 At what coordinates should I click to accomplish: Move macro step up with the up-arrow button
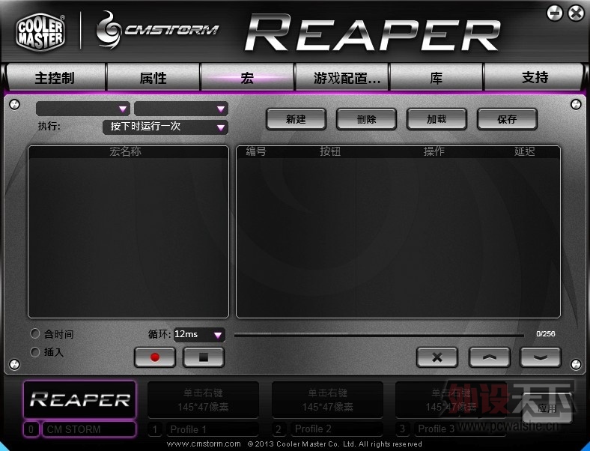tap(489, 357)
